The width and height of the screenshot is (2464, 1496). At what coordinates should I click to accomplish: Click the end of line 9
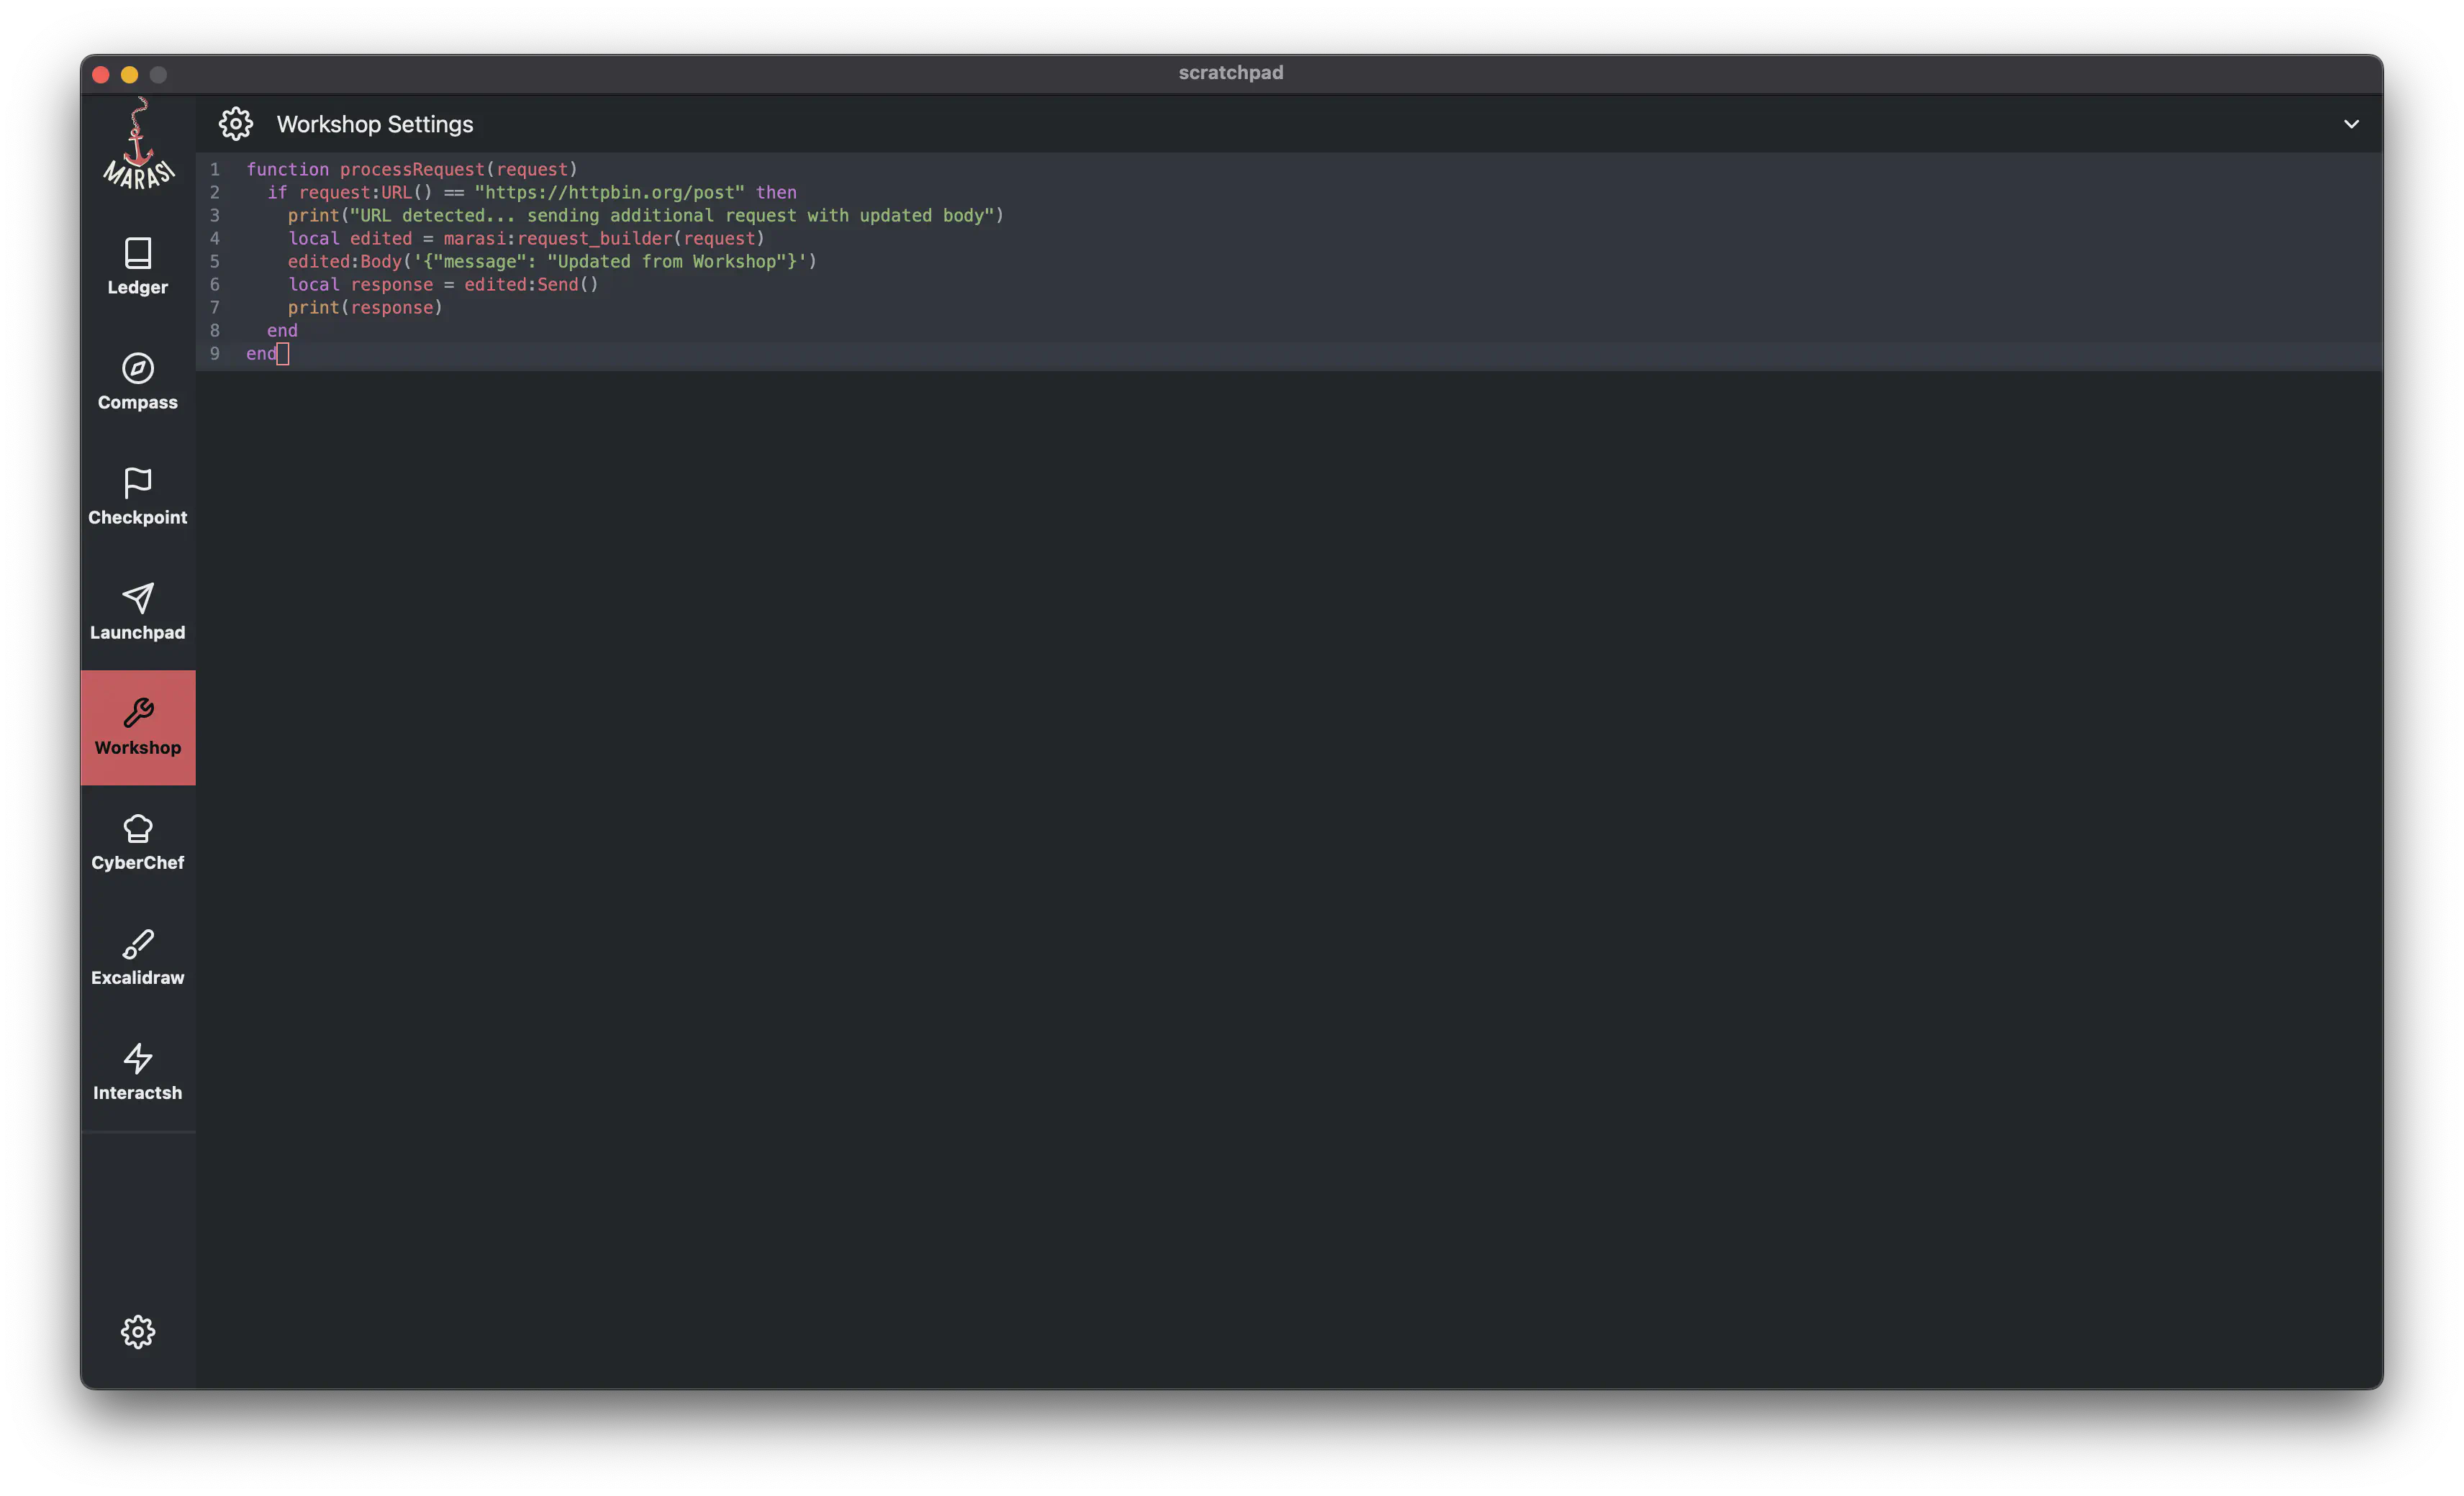[283, 354]
